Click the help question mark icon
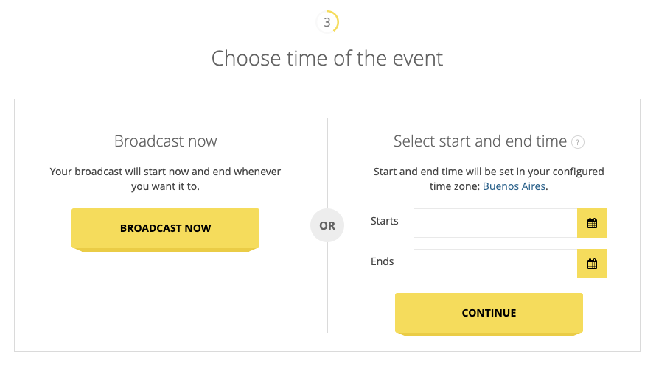Viewport: 656px width, 374px height. [578, 143]
